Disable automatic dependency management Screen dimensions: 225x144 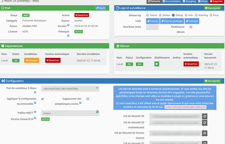(53, 60)
